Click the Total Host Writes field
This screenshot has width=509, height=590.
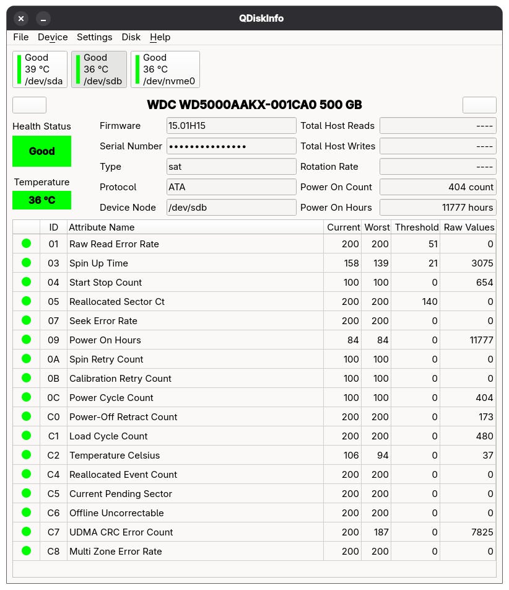click(438, 146)
